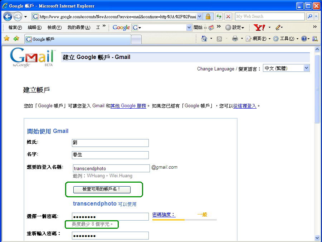Click the Google Toolbar search box

[162, 28]
